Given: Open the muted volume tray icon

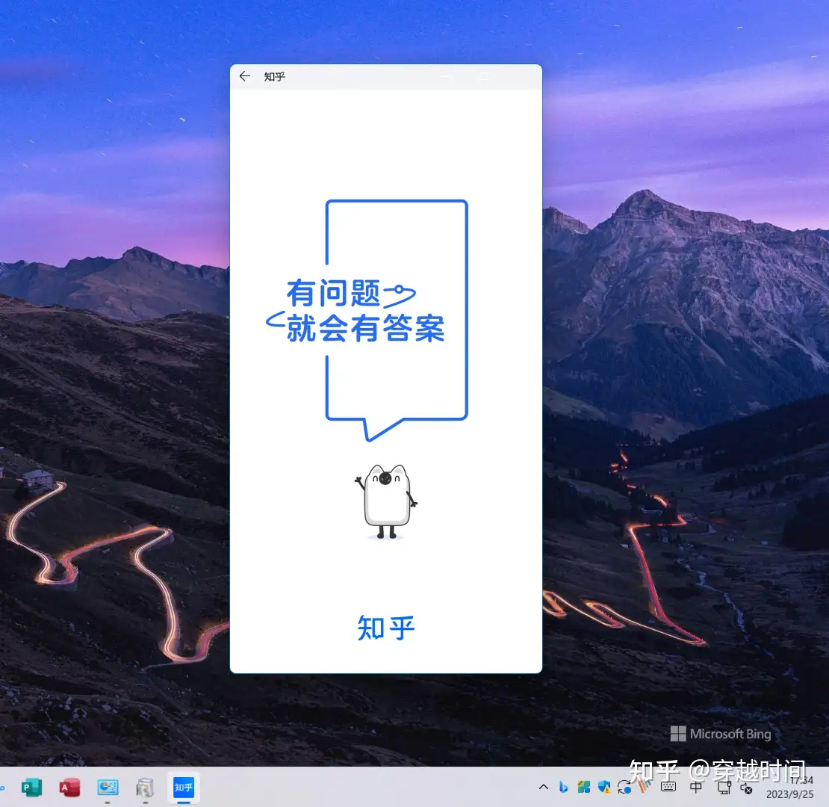Looking at the screenshot, I should (x=747, y=788).
